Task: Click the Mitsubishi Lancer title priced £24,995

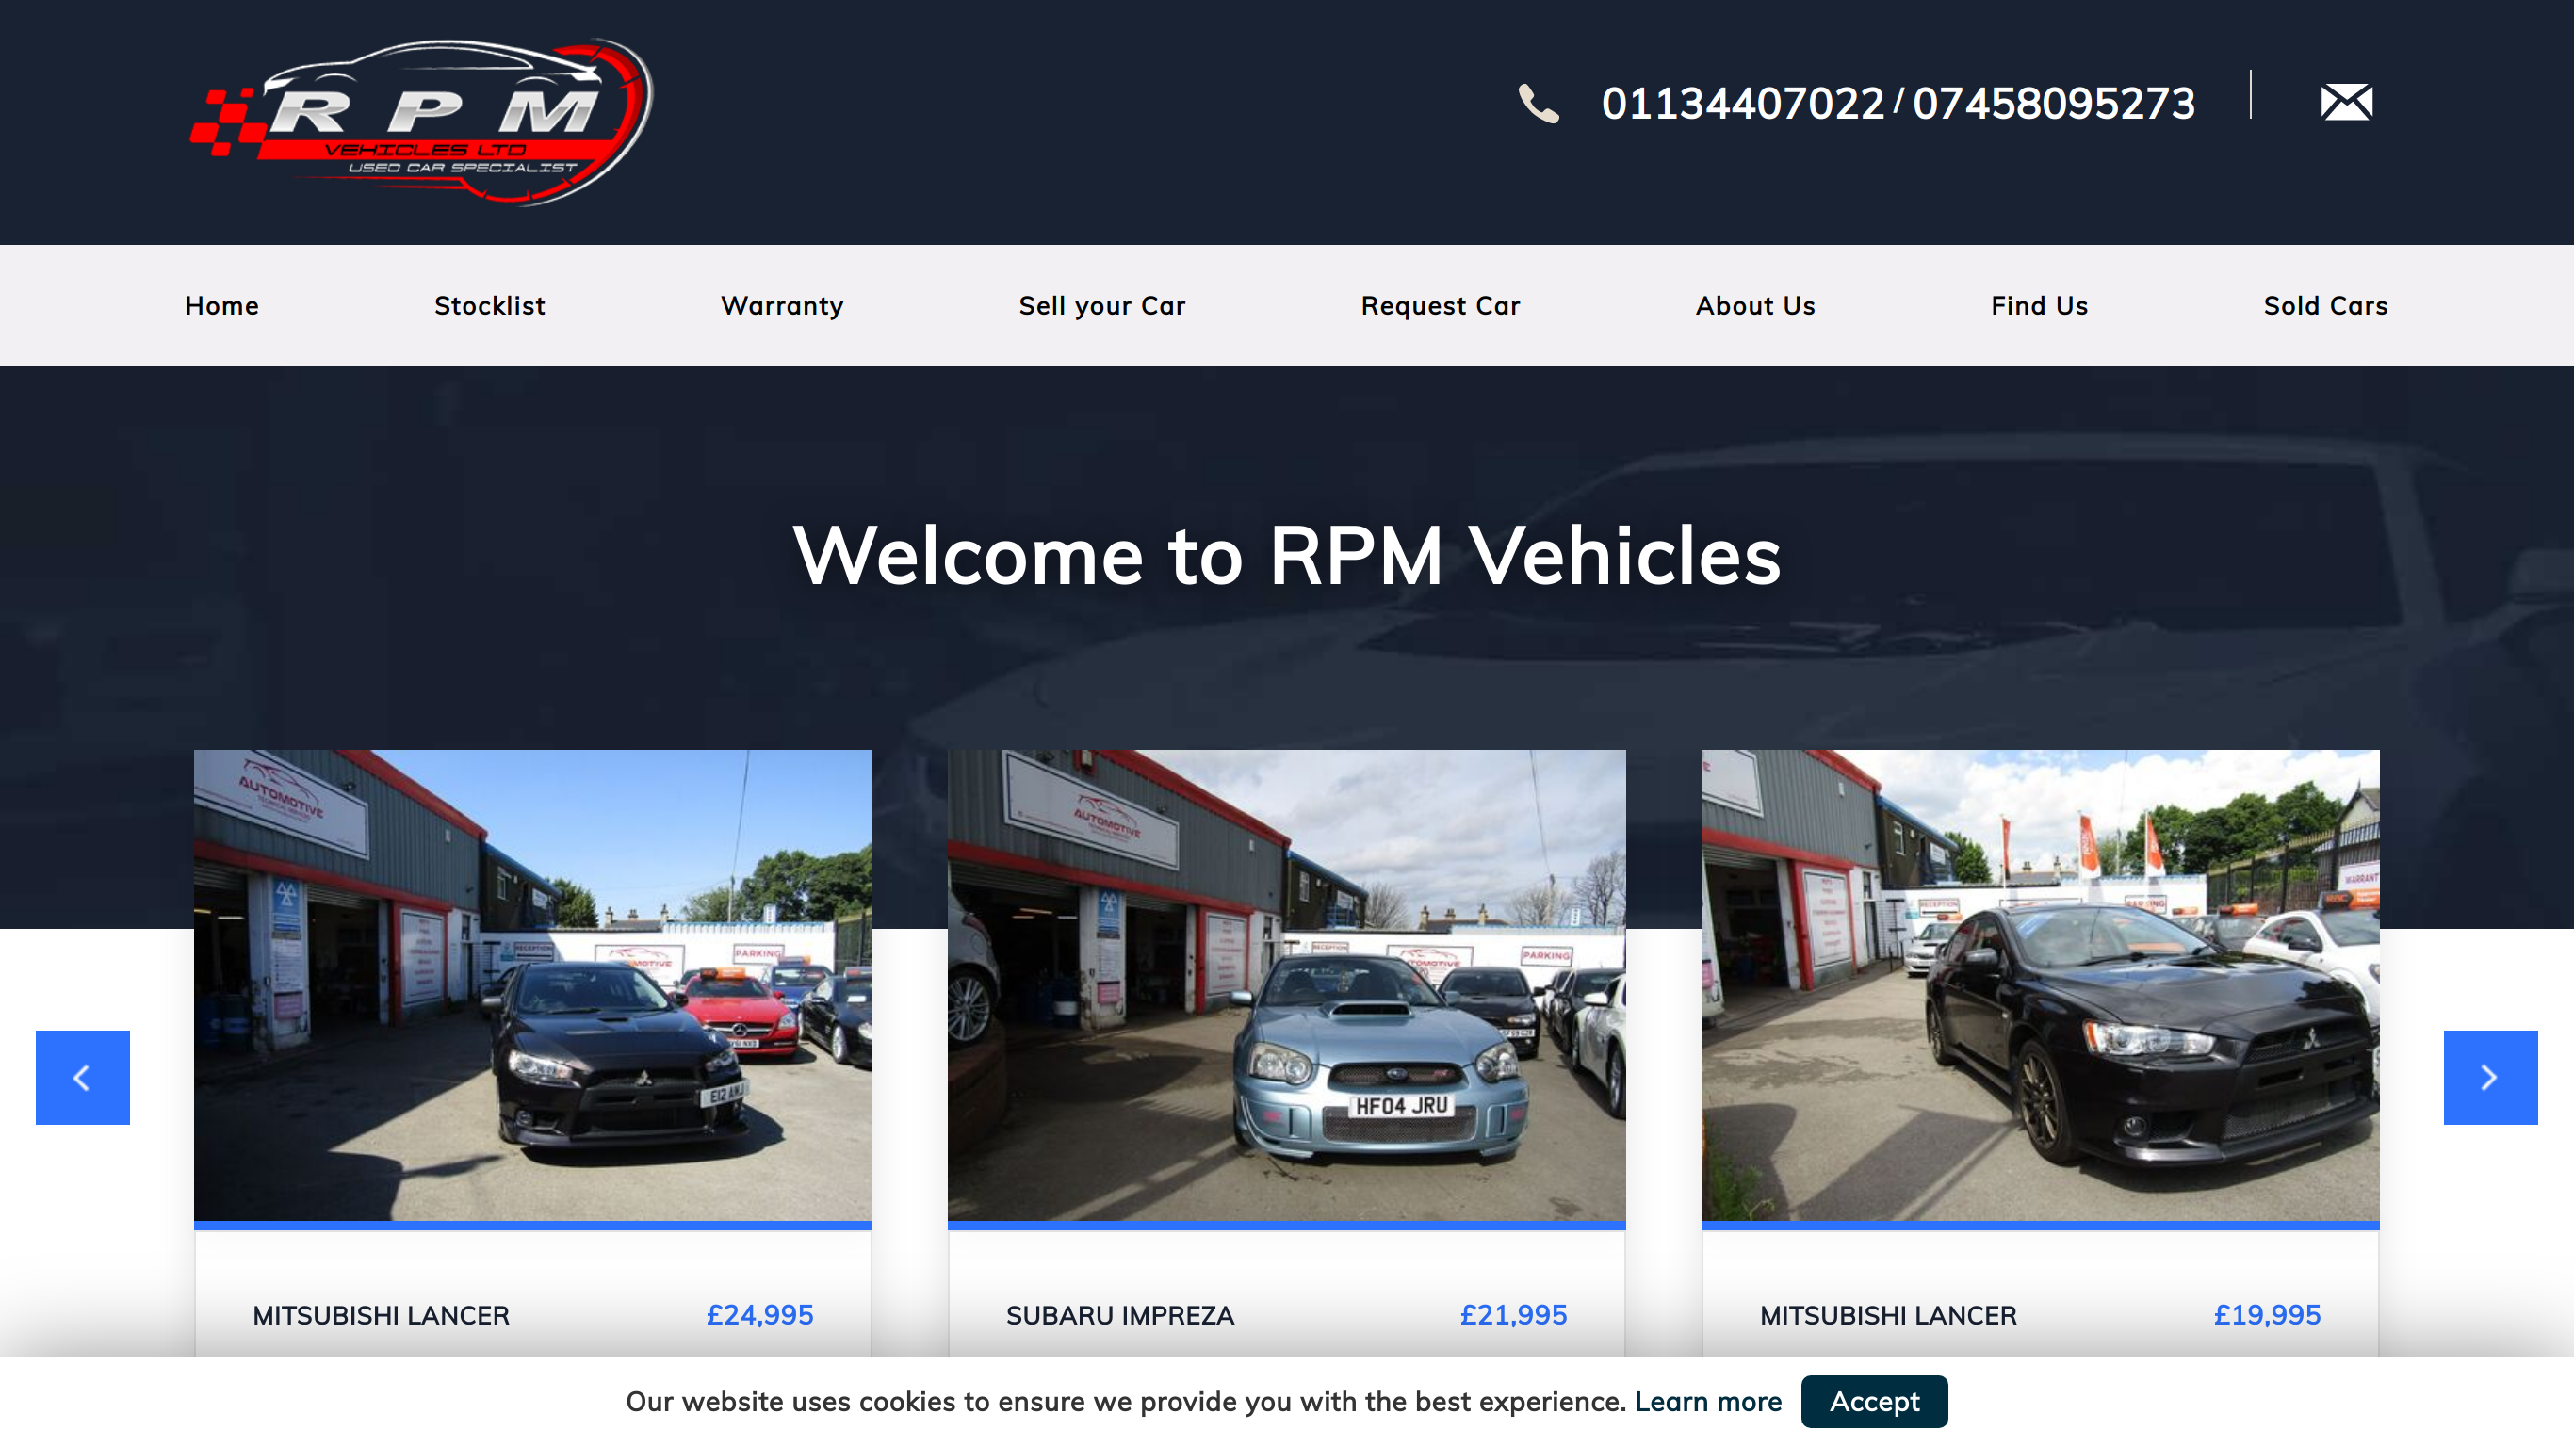Action: tap(381, 1315)
